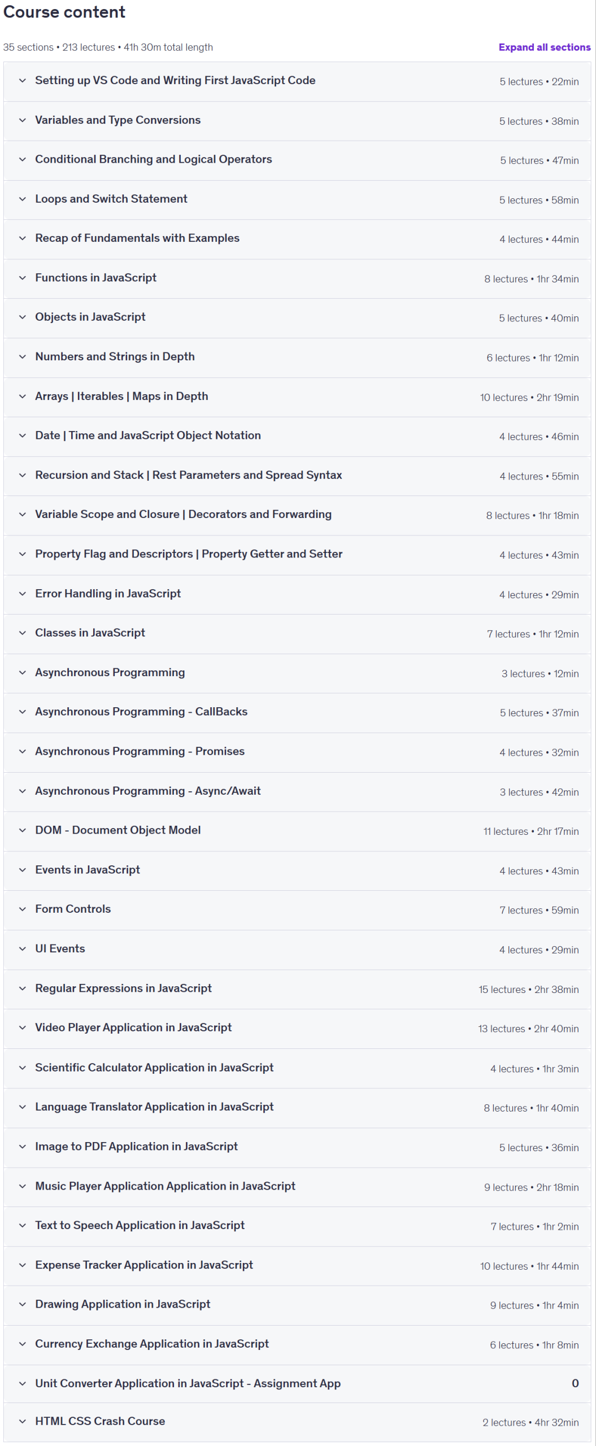Expand chevron for Image to PDF Application
The image size is (596, 1446).
pyautogui.click(x=23, y=1147)
